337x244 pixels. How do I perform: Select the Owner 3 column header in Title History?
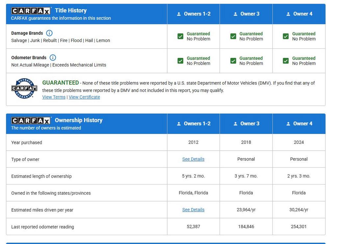[x=246, y=14]
